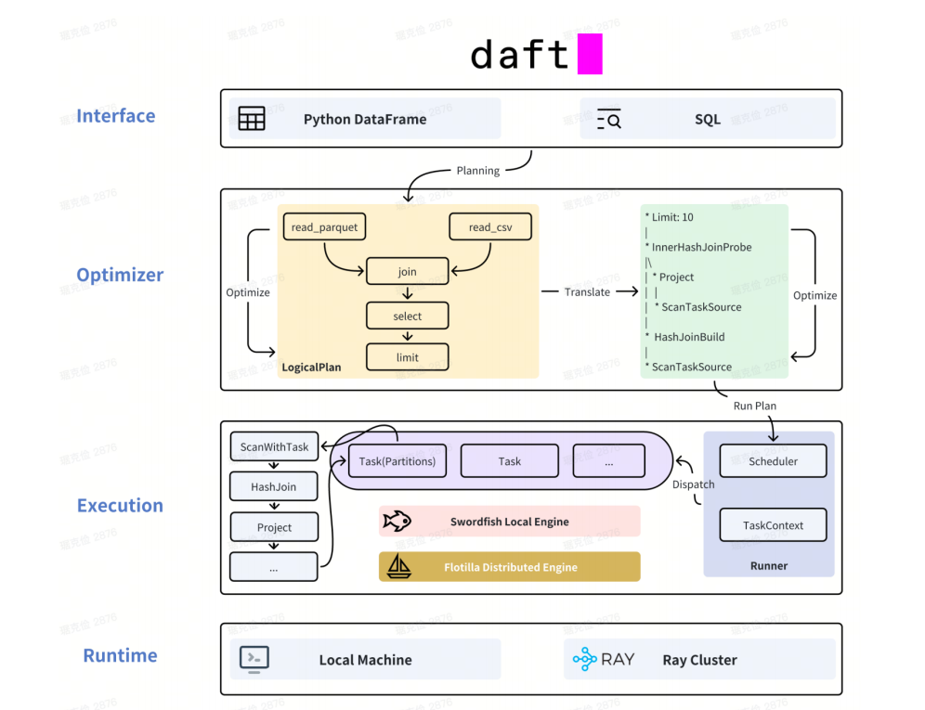
Task: Click the Scheduler box in Runner
Action: [773, 461]
